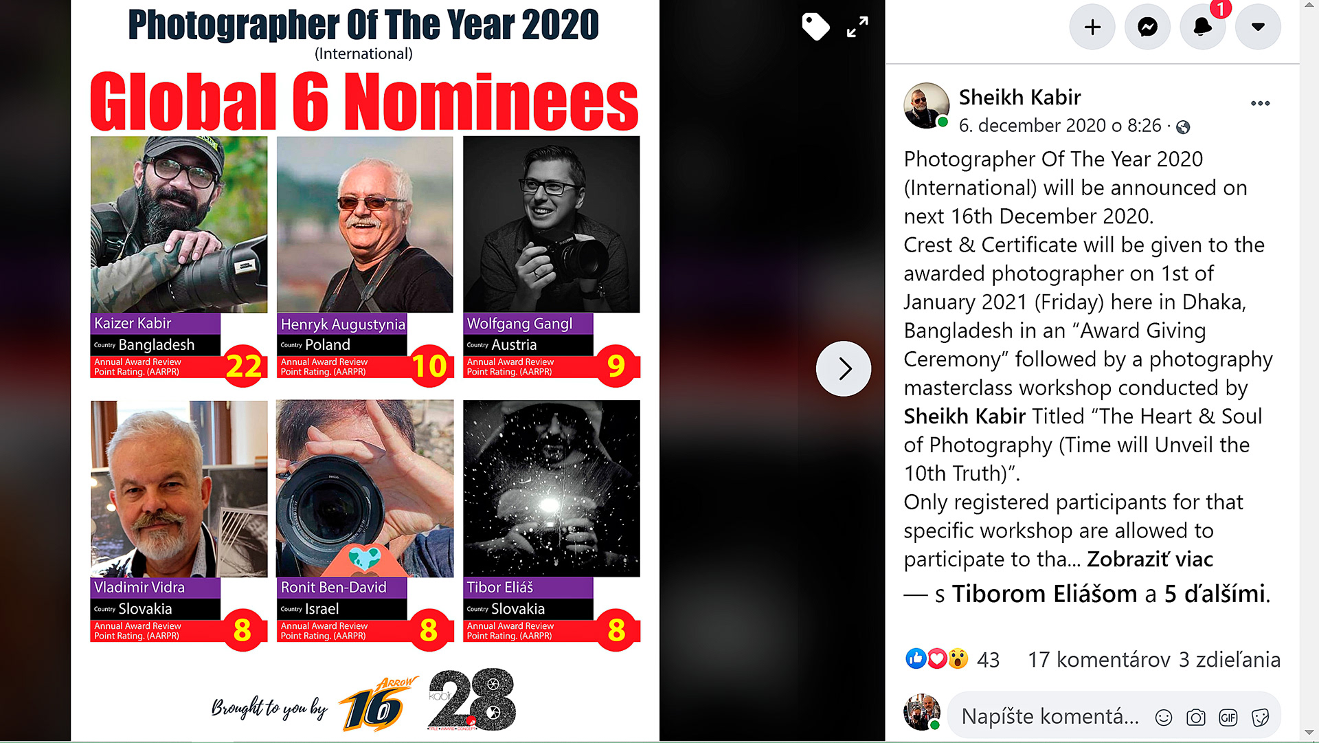Viewport: 1319px width, 743px height.
Task: Click the Napíšte komentár input field
Action: pyautogui.click(x=1050, y=717)
